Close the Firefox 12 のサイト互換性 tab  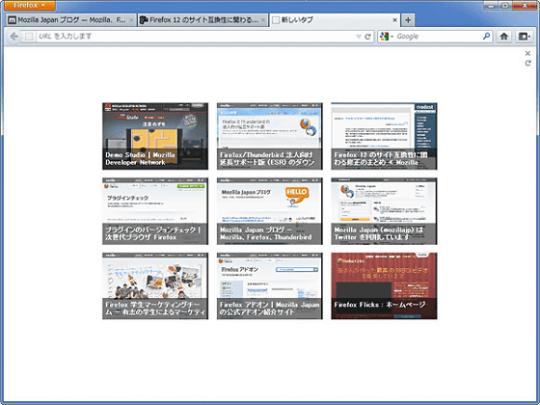(263, 20)
